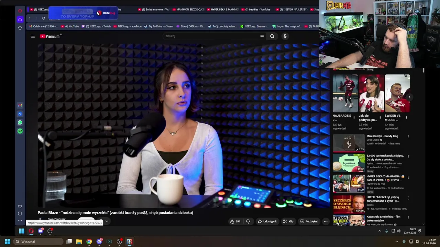Open NEEXcsgo Stream Kick bookmark
This screenshot has height=247, width=440.
254,26
